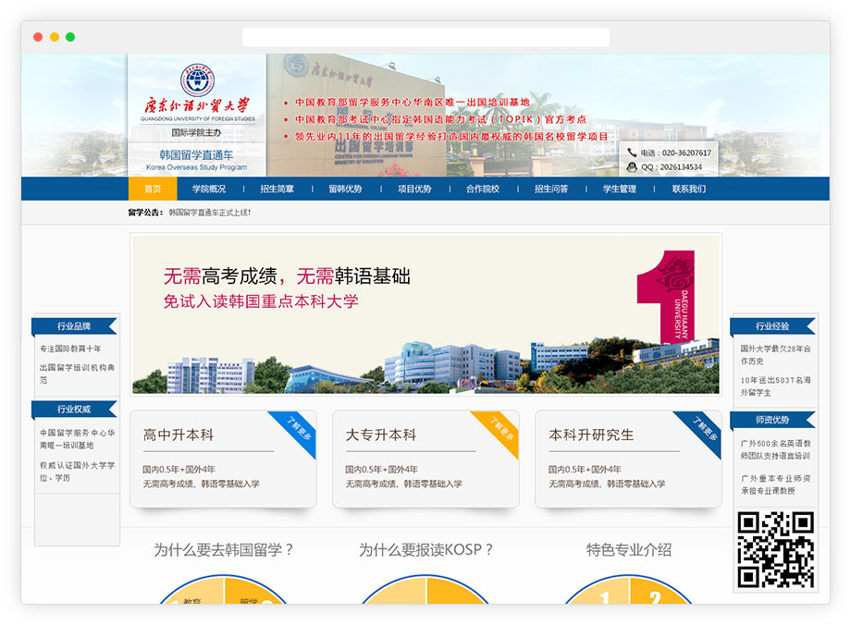Screen dimensions: 851x625
Task: Click the QQ penguin icon
Action: [x=632, y=167]
